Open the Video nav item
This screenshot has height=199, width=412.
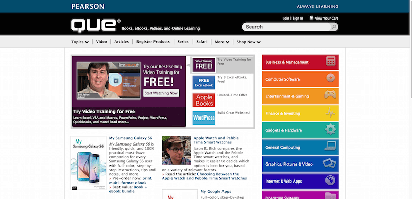(x=101, y=42)
